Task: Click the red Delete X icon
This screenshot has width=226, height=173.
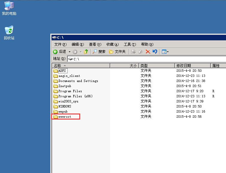Action: 148,52
